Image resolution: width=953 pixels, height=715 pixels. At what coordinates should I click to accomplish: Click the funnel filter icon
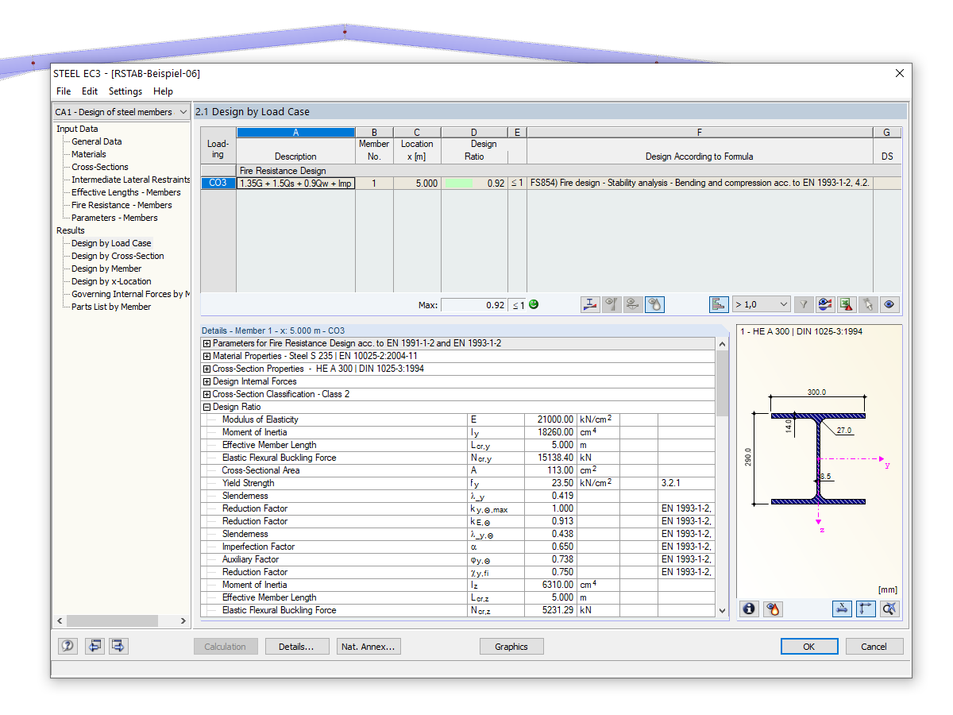pyautogui.click(x=804, y=304)
